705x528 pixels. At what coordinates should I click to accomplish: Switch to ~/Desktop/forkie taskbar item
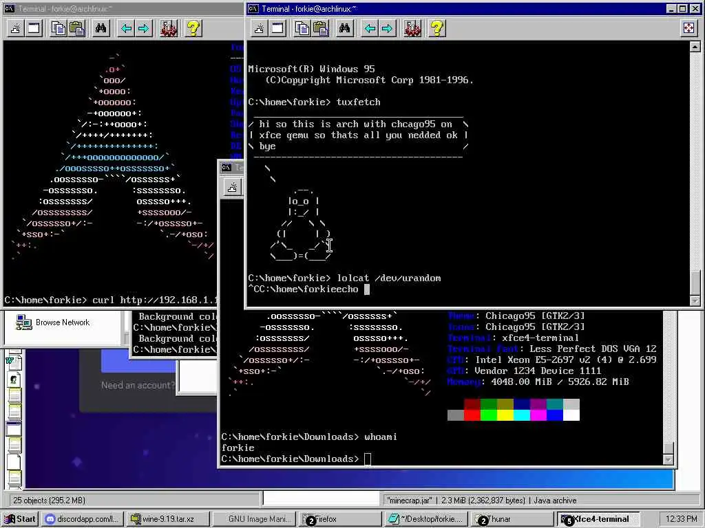(x=425, y=519)
